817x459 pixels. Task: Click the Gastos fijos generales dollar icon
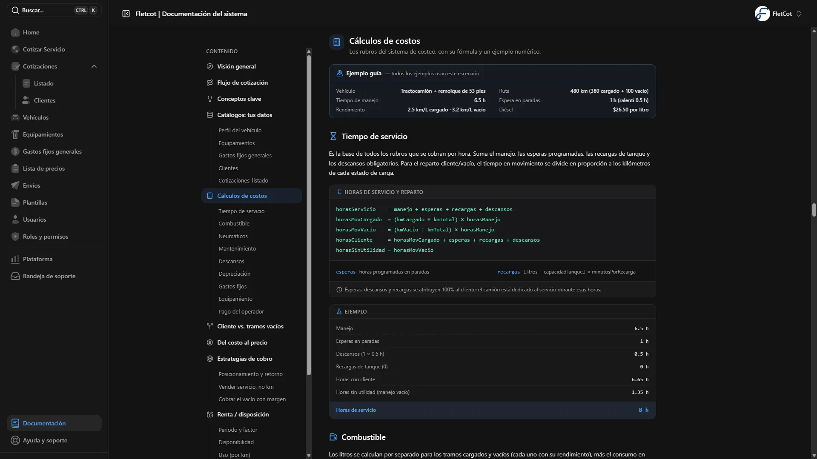[15, 151]
